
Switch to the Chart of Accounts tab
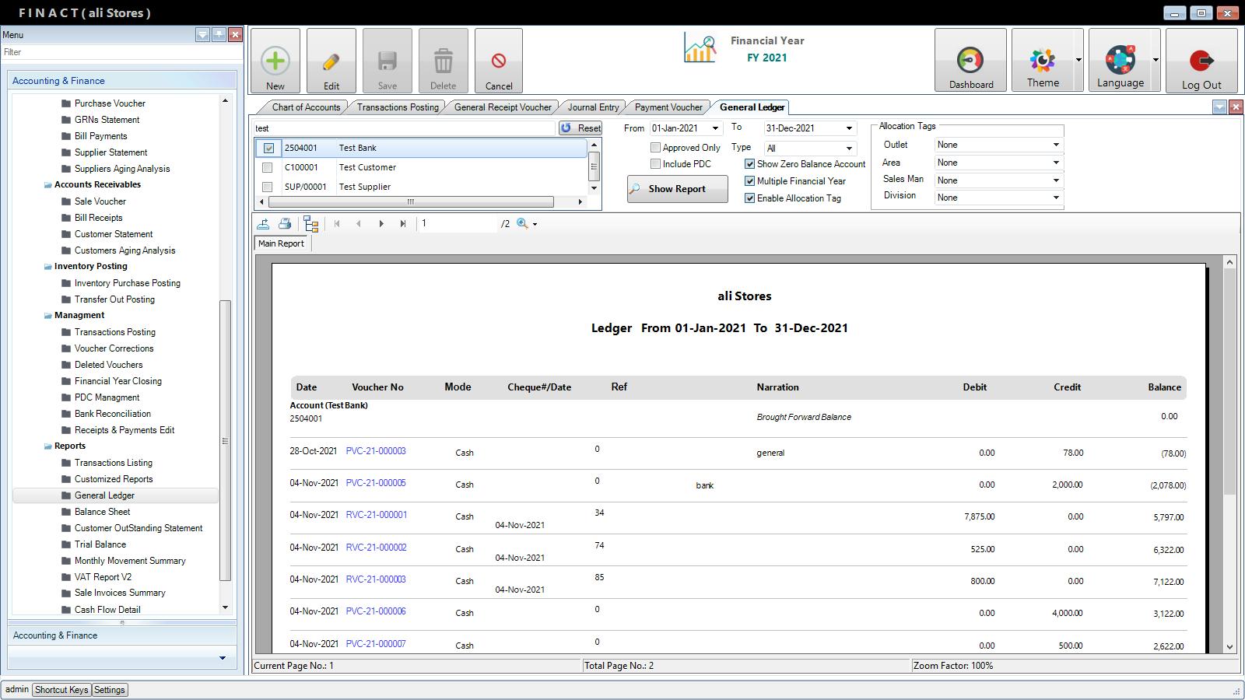click(x=306, y=107)
